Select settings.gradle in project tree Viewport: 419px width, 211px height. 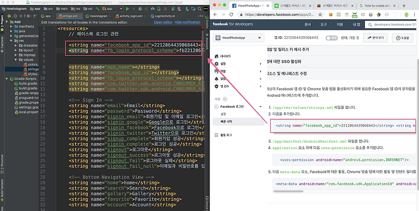[26, 107]
